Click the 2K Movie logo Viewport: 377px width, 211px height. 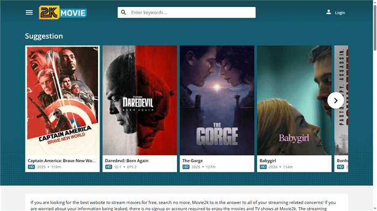point(63,12)
